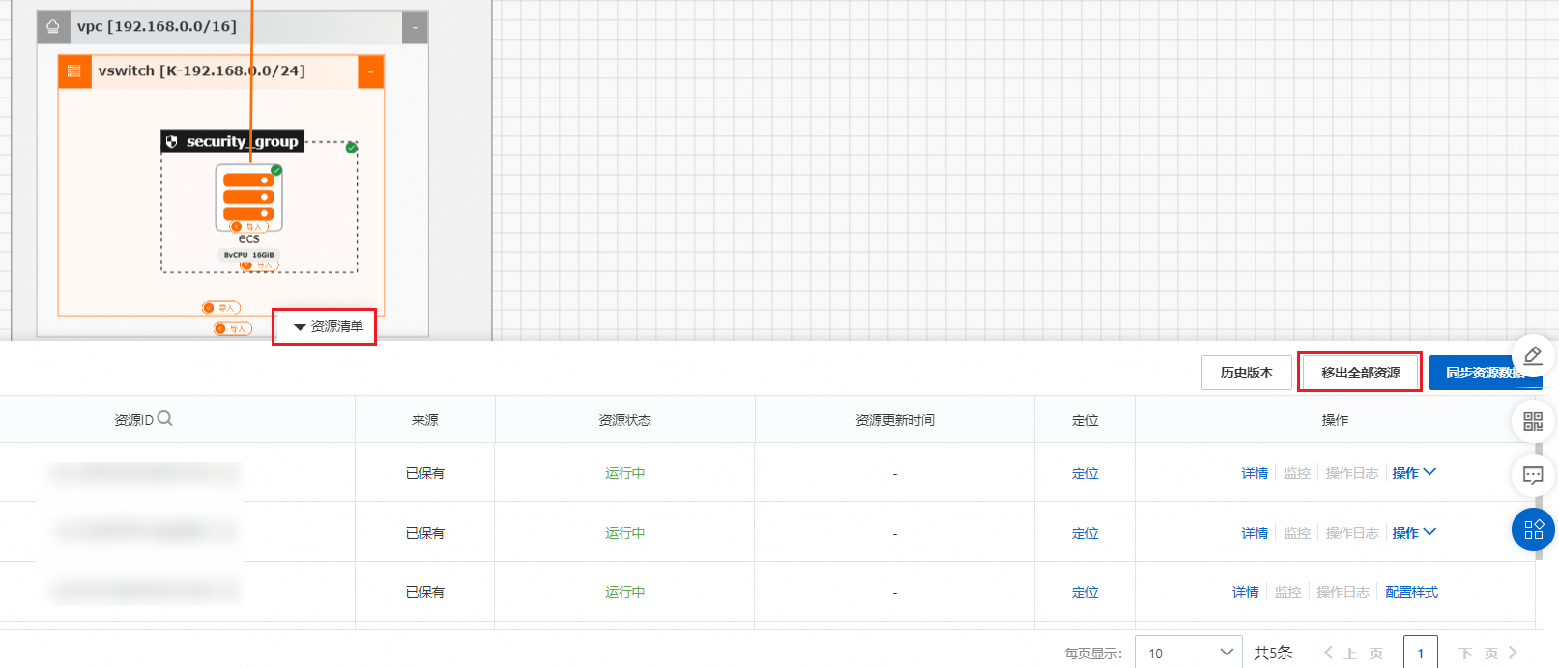Click 定位 link in second row
Viewport: 1559px width, 668px height.
tap(1084, 533)
